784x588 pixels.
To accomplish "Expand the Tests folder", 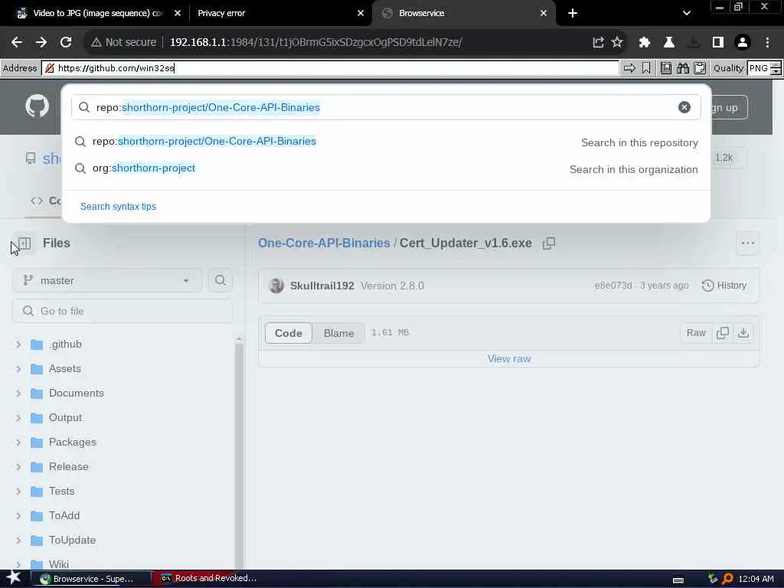I will tap(18, 491).
